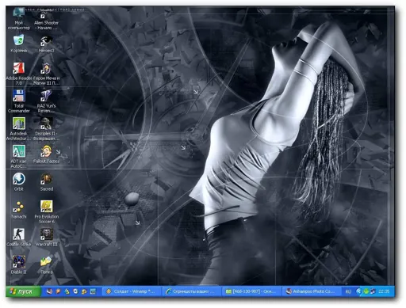Switch to the Internet Explorer taskbar button

(x=191, y=291)
